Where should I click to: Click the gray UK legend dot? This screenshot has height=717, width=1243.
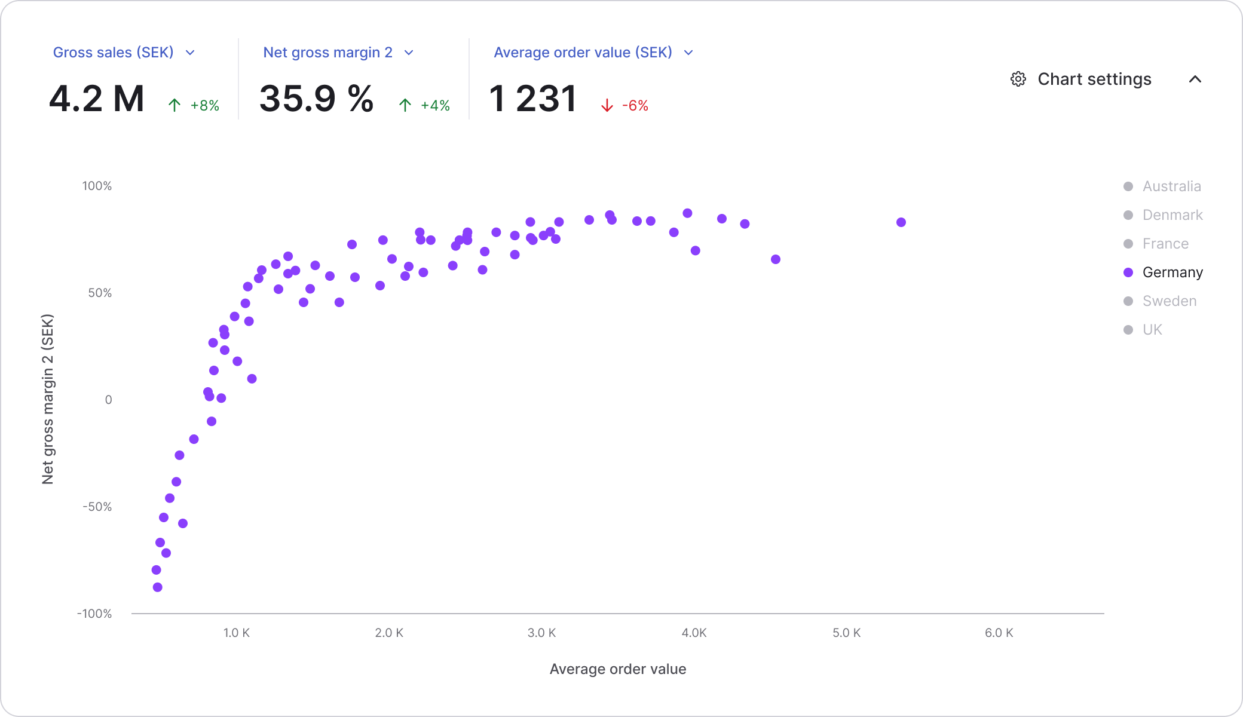(1128, 330)
